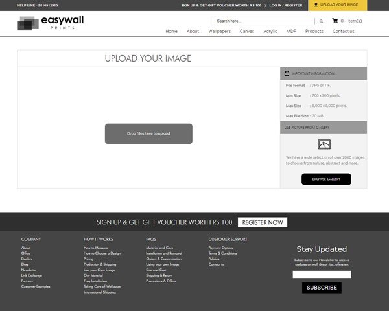
Task: Open the How to Measure link
Action: tap(96, 248)
